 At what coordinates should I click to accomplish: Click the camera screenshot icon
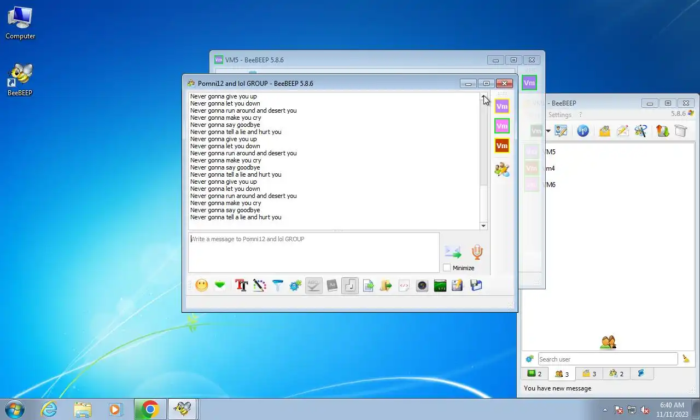(422, 285)
